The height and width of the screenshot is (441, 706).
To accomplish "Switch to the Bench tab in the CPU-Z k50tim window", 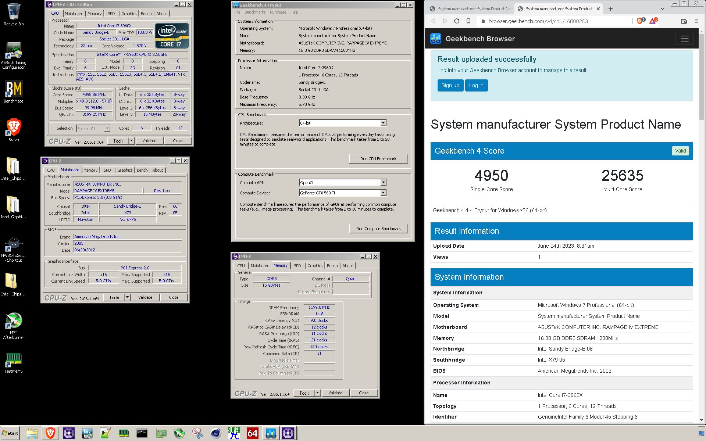I will [146, 14].
